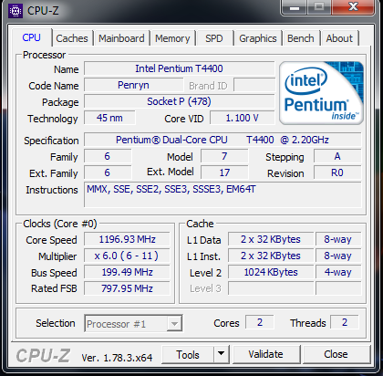This screenshot has width=383, height=376.
Task: Switch to the Caches tab
Action: [72, 38]
